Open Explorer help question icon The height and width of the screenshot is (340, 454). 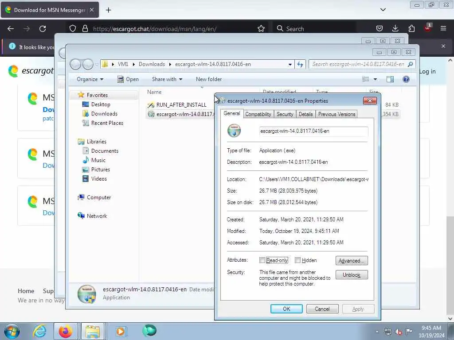tap(406, 79)
